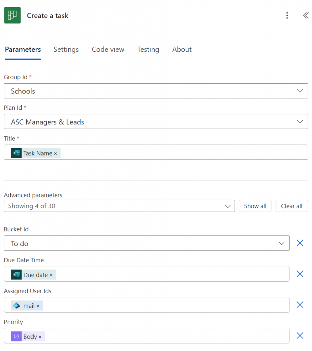The height and width of the screenshot is (351, 312).
Task: Expand the Advanced parameters dropdown
Action: click(119, 206)
